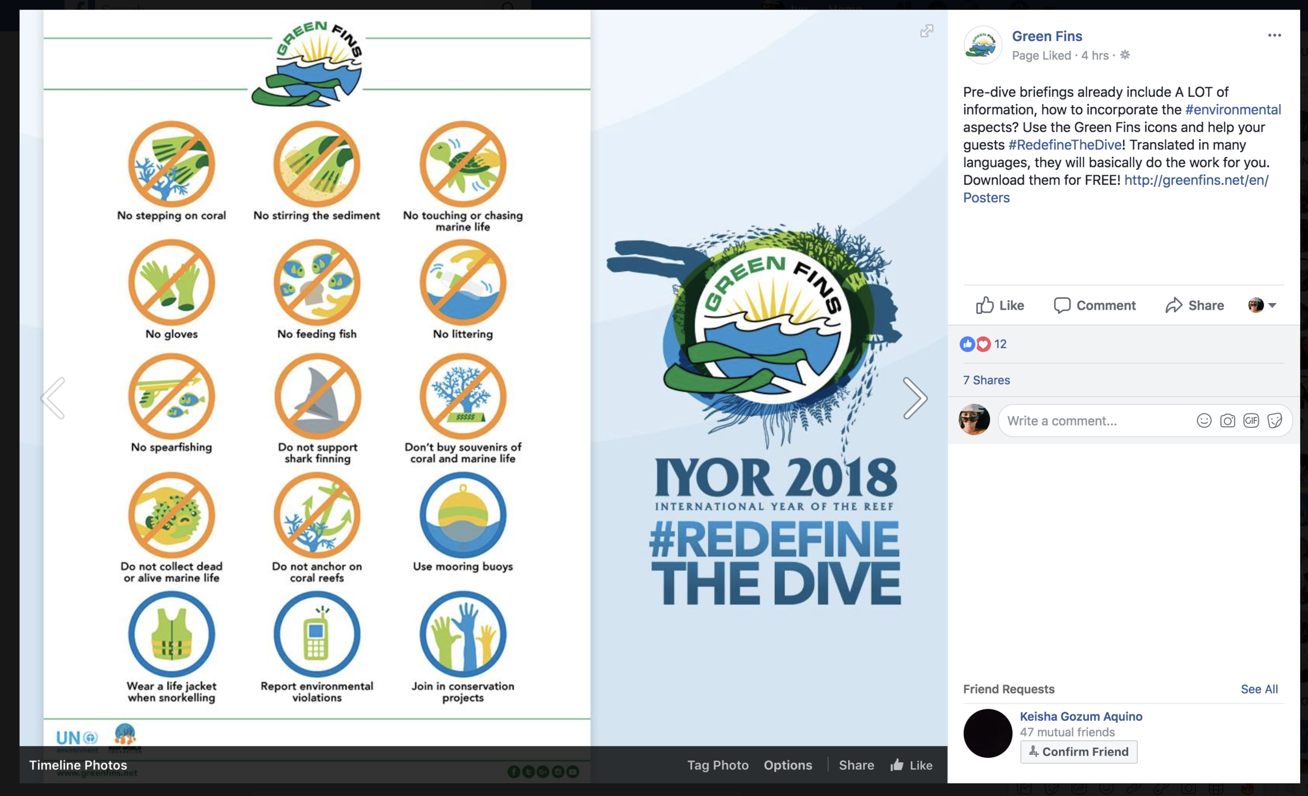Click the Green Fins logo atop the poster
Image resolution: width=1308 pixels, height=796 pixels.
[x=308, y=64]
